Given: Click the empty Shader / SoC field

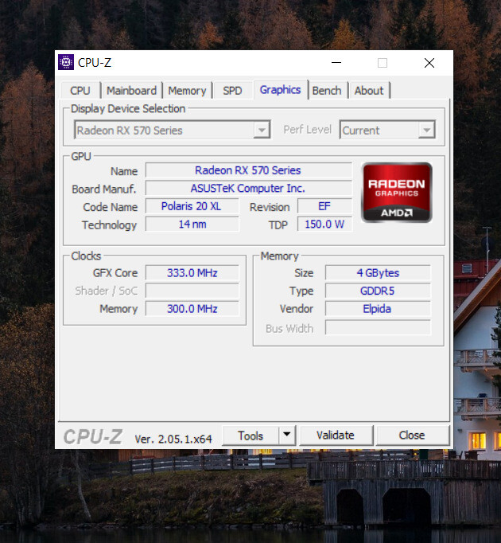Looking at the screenshot, I should coord(192,291).
